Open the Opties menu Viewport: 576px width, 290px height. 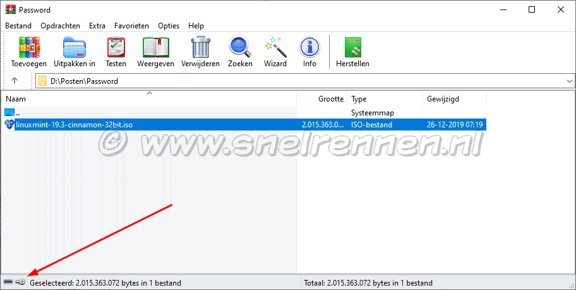(169, 26)
